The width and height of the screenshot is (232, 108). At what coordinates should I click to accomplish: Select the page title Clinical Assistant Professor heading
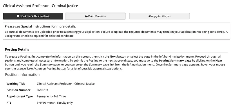pyautogui.click(x=40, y=6)
